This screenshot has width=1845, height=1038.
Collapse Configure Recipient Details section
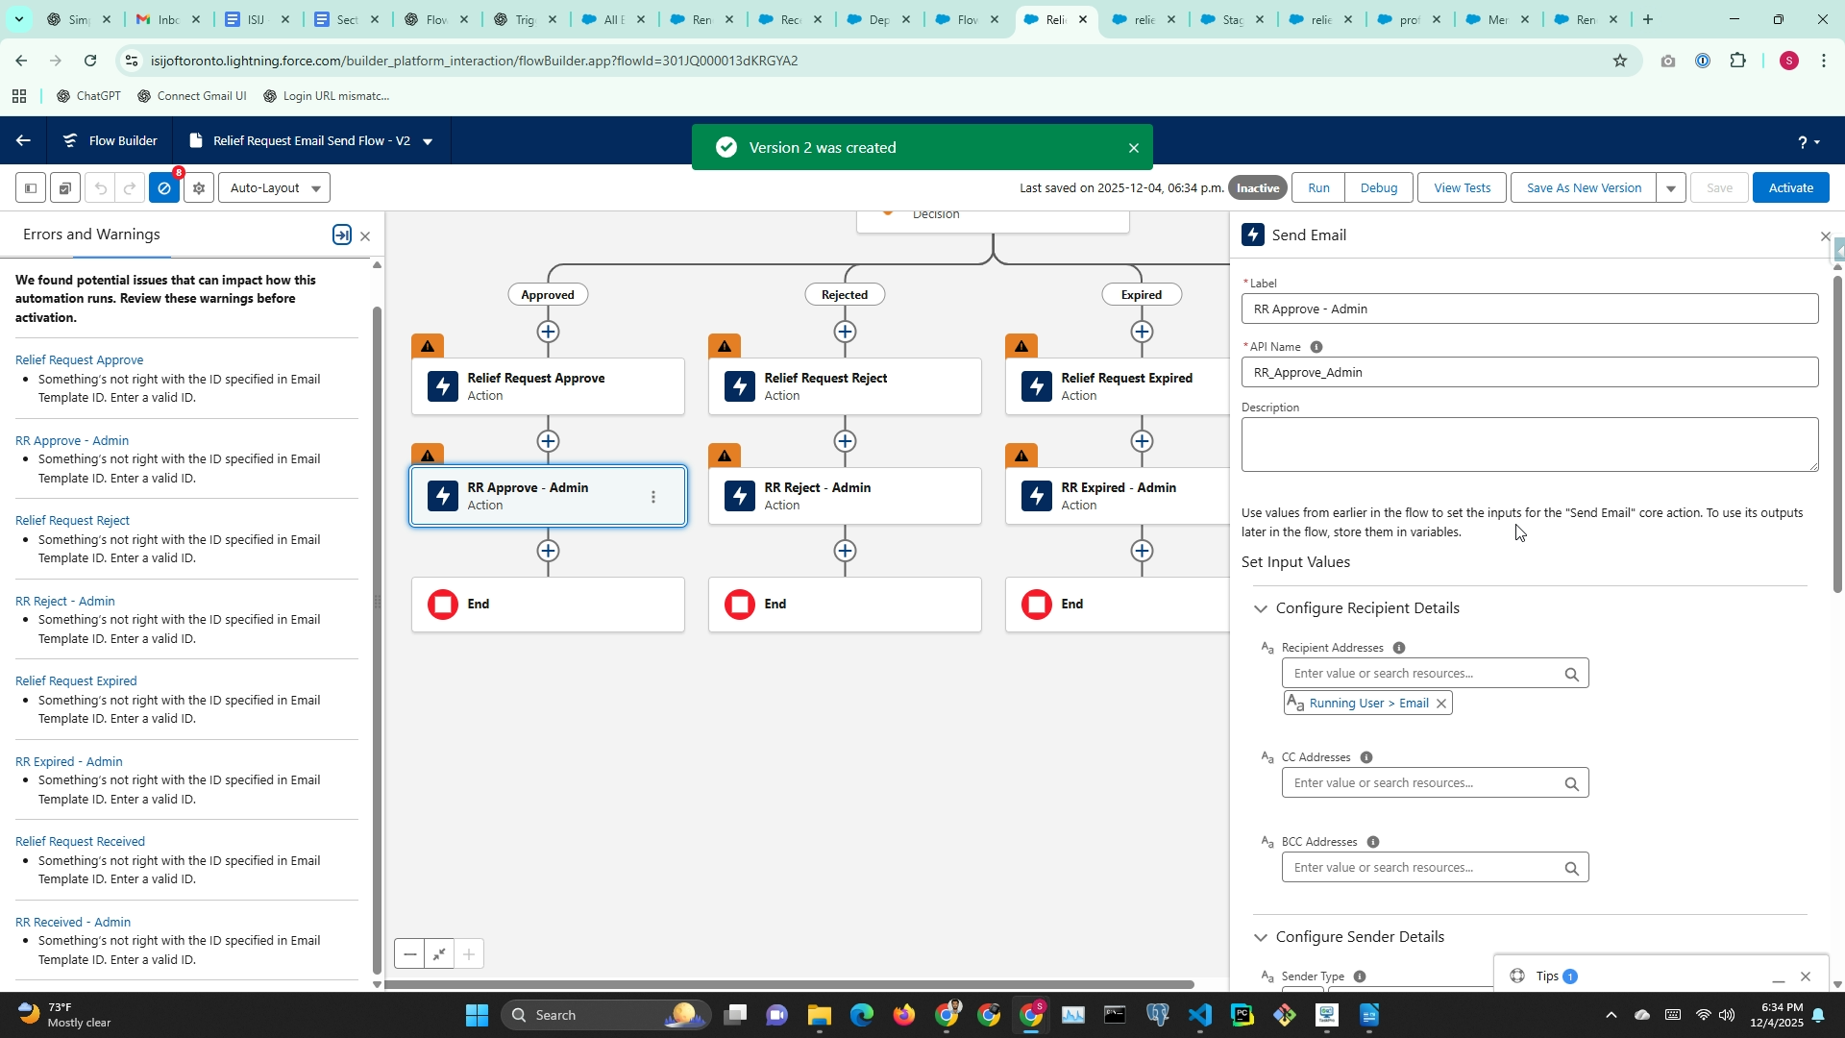pos(1260,608)
